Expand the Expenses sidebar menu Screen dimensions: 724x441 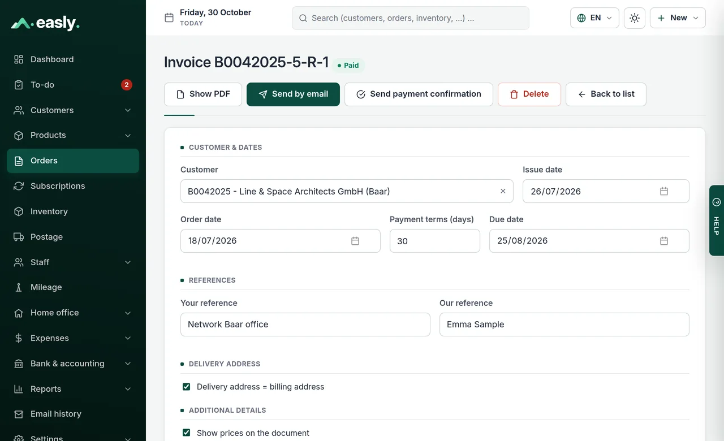(73, 338)
